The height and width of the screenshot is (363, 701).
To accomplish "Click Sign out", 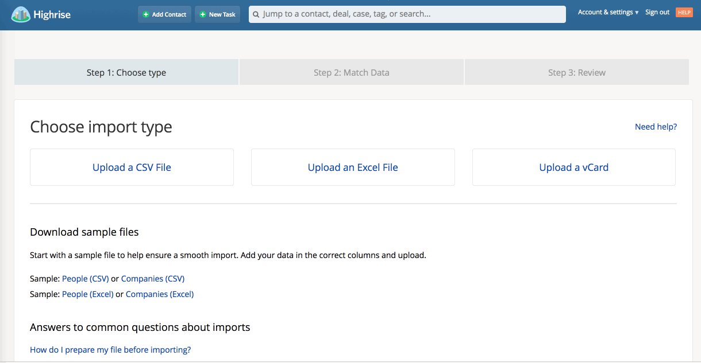I will point(657,11).
